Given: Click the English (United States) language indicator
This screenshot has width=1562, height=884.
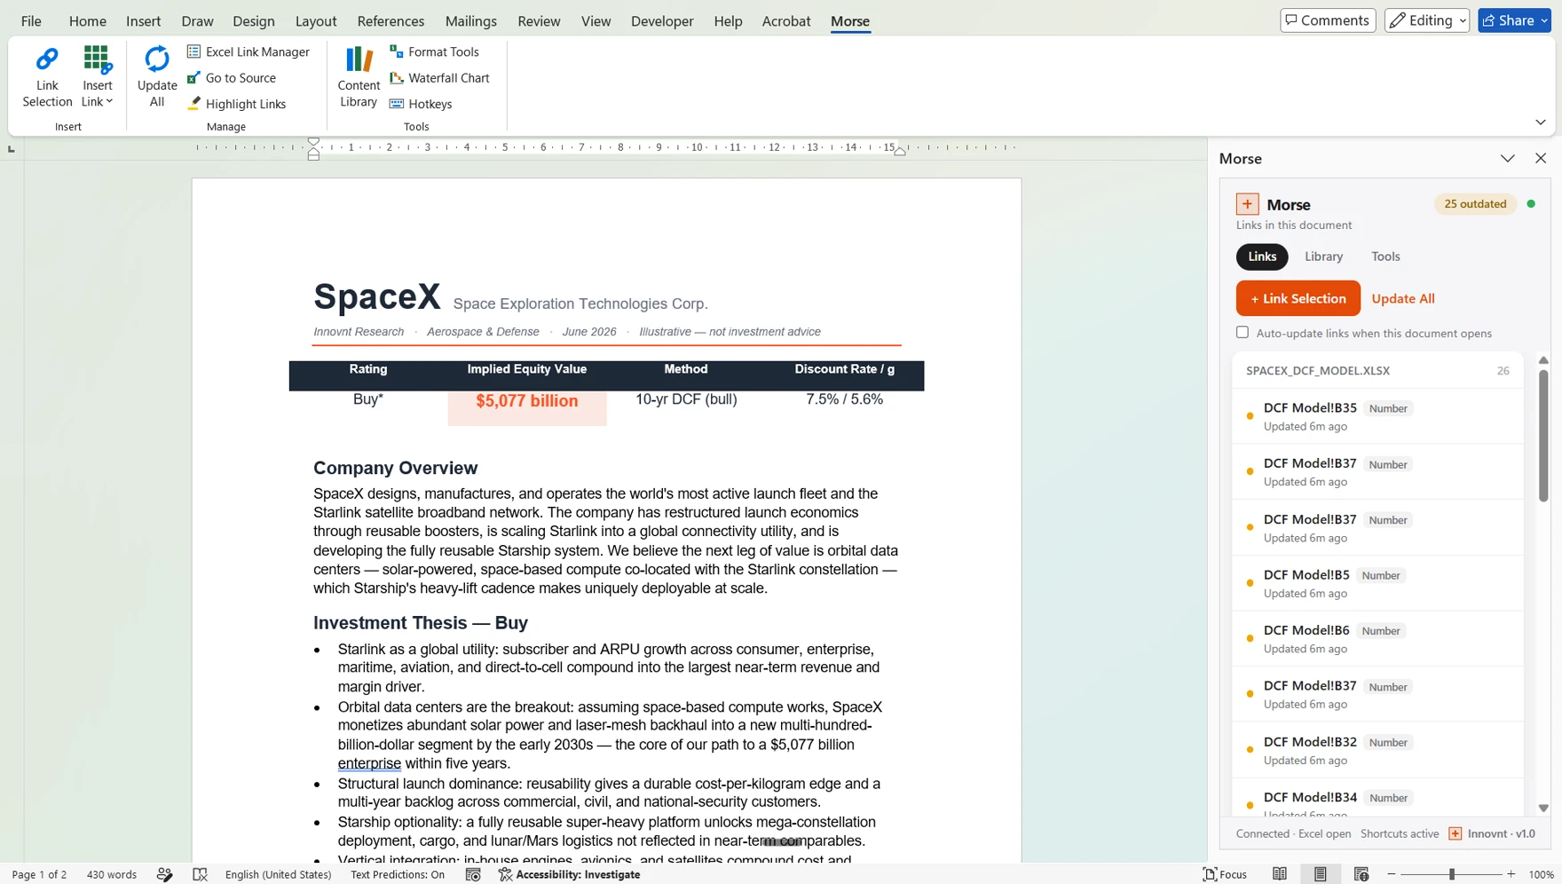Looking at the screenshot, I should click(278, 874).
